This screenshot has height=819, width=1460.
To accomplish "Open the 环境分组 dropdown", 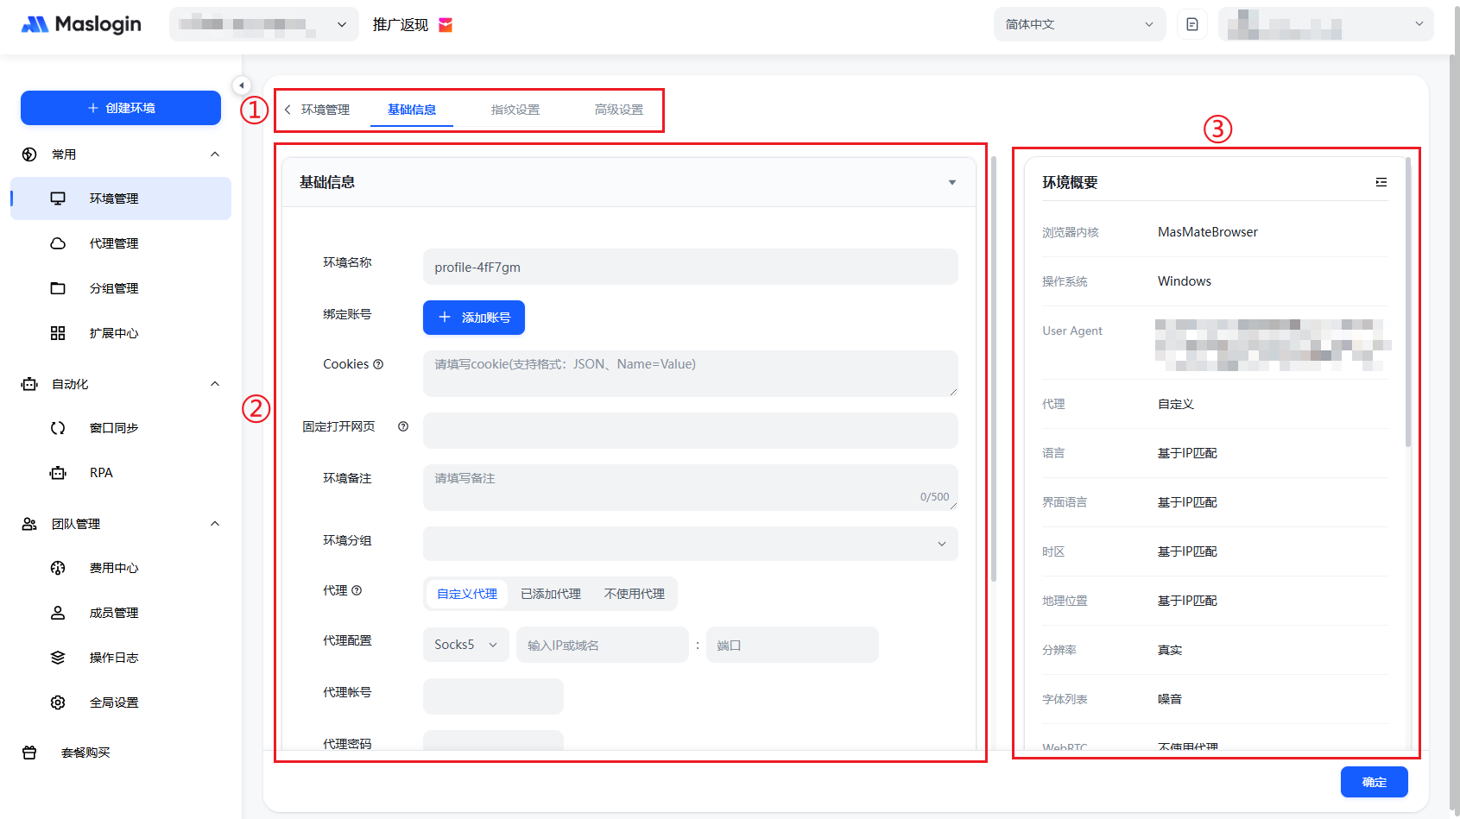I will [x=690, y=544].
